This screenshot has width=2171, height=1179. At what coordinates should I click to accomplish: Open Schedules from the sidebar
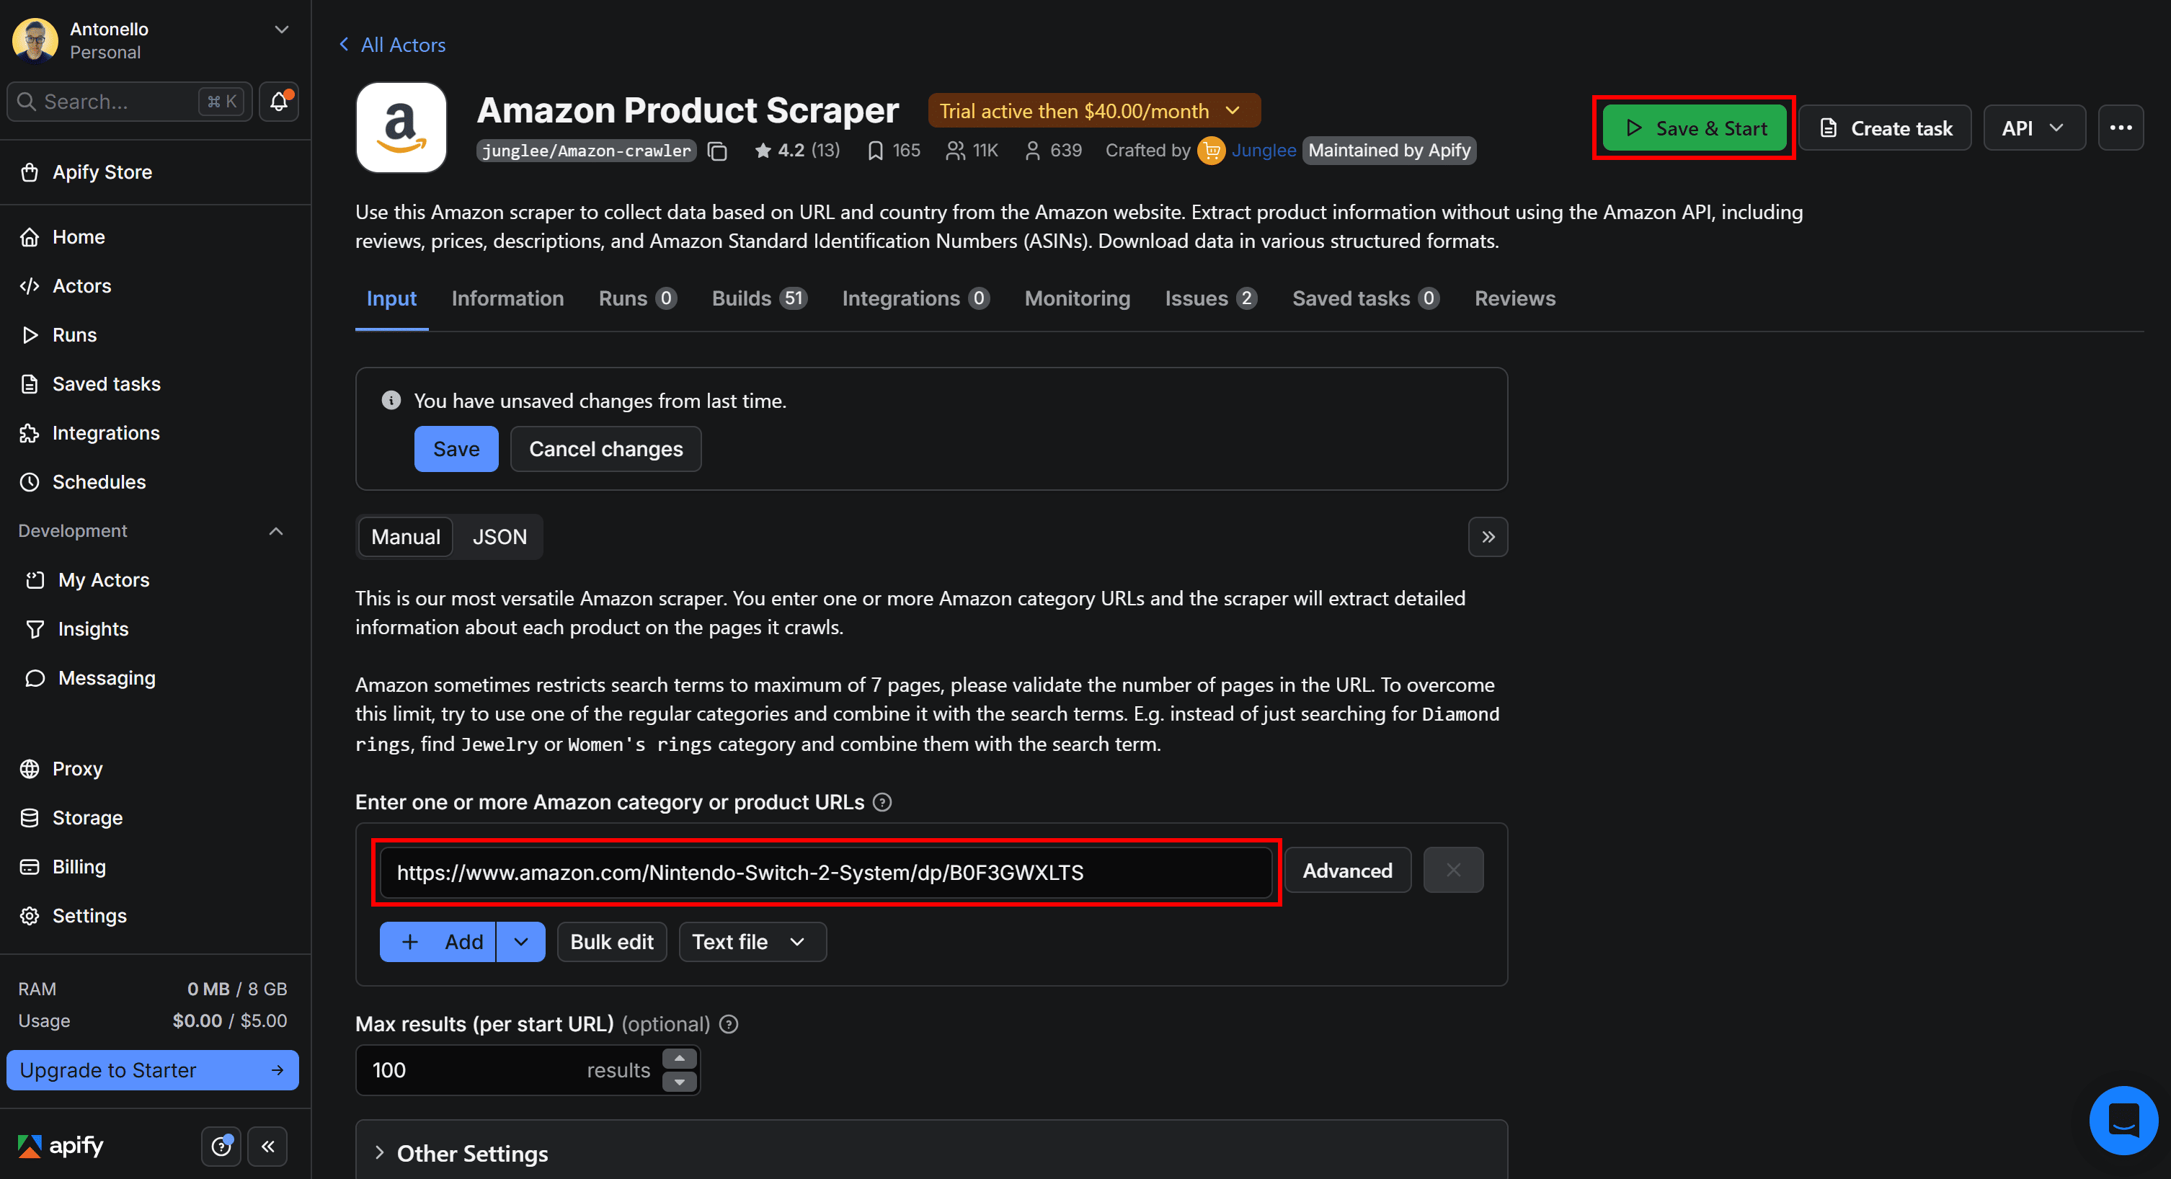[x=99, y=482]
